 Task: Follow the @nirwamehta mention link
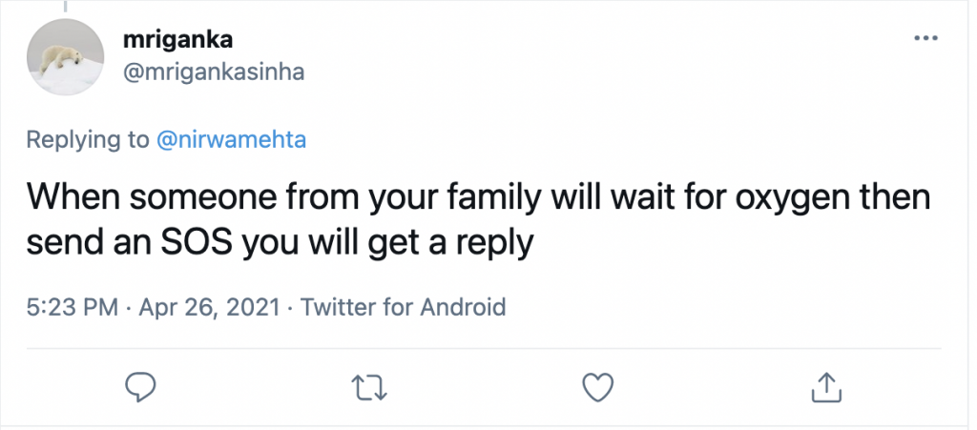(231, 140)
